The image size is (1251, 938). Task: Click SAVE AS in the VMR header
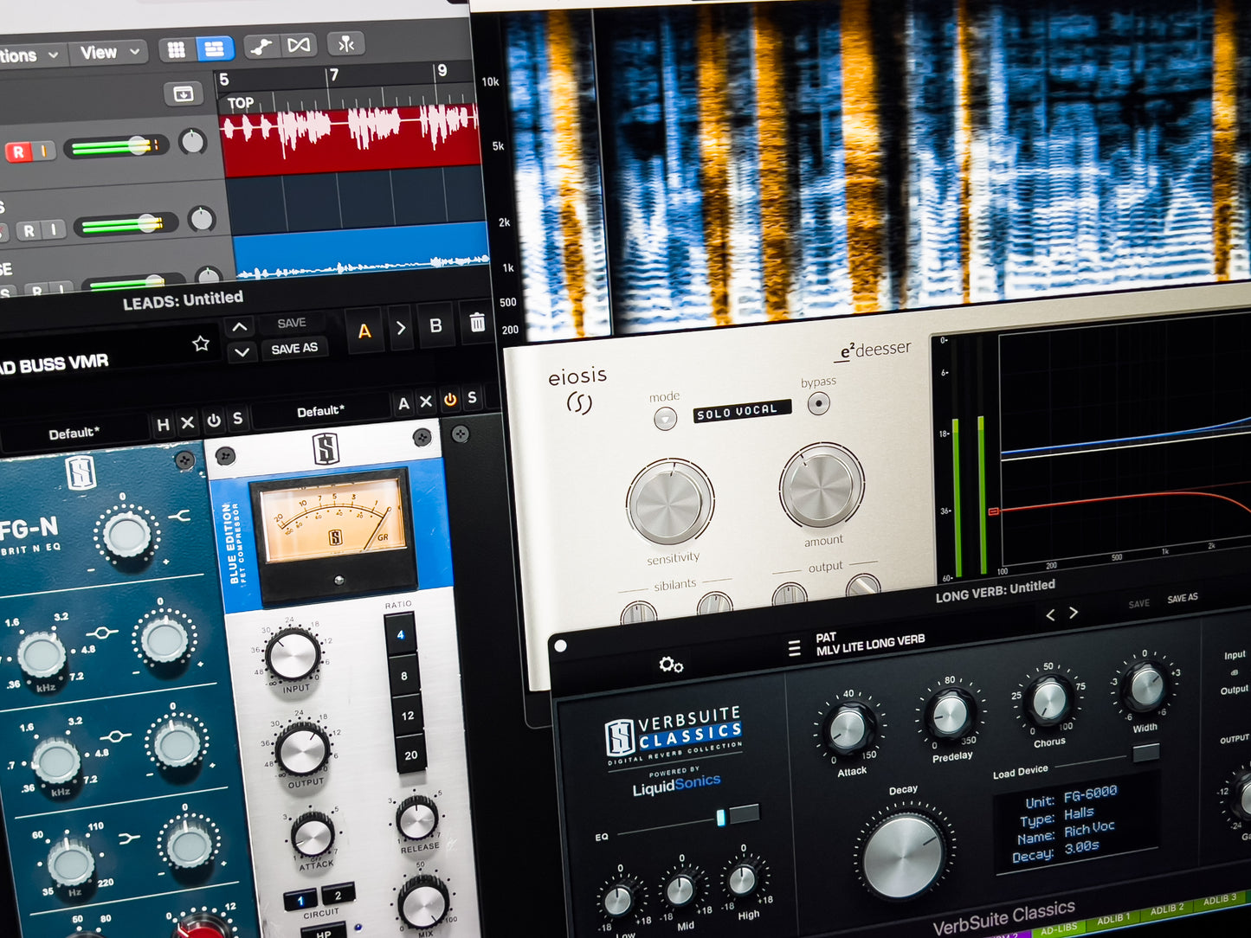[294, 349]
